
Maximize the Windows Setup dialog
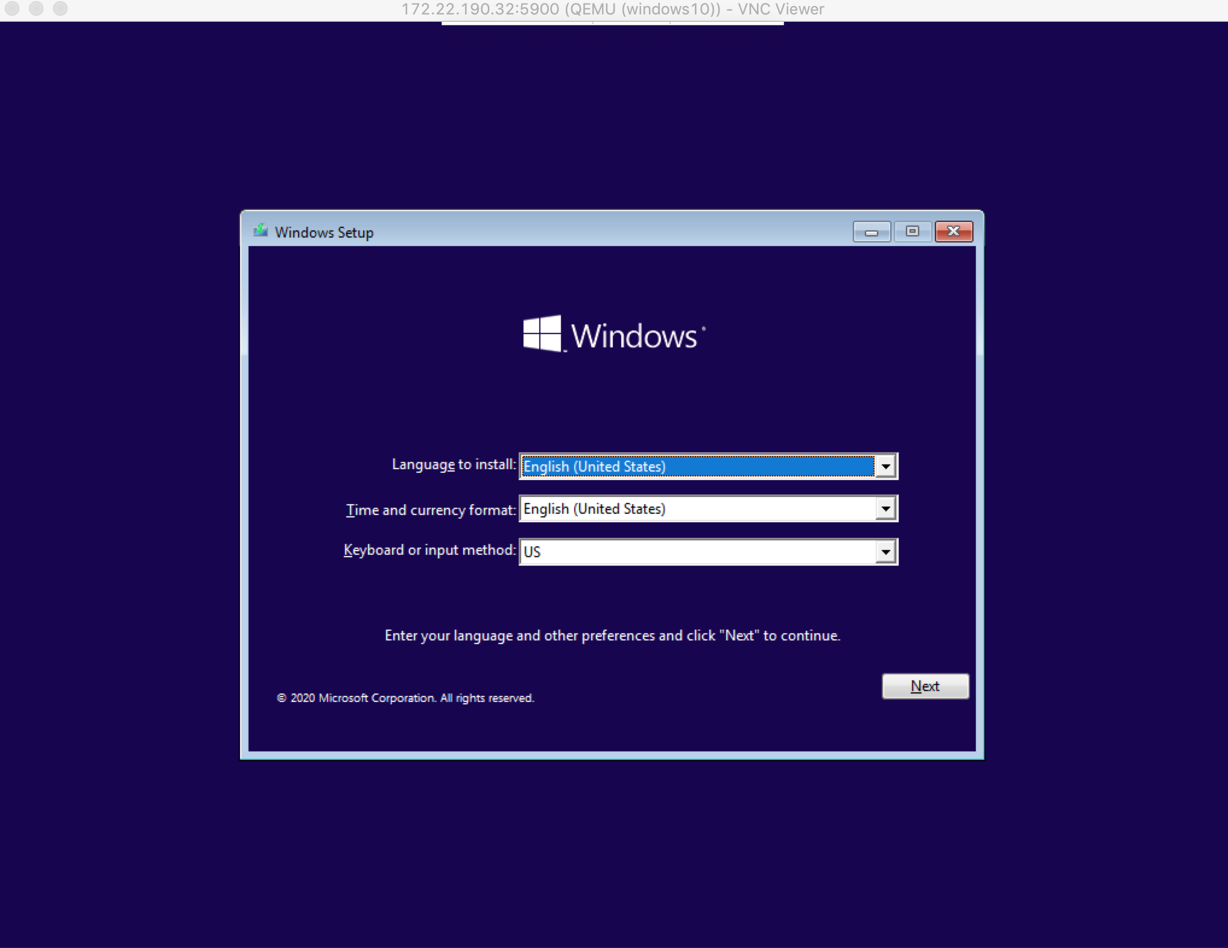coord(912,232)
